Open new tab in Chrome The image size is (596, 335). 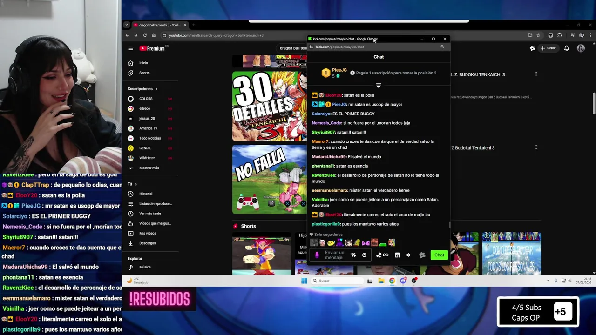pos(194,25)
